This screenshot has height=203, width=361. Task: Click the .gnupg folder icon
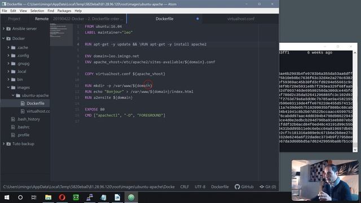pos(14,64)
